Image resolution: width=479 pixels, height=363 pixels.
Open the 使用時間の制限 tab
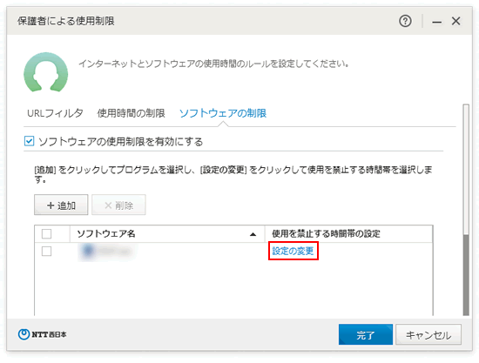(131, 113)
